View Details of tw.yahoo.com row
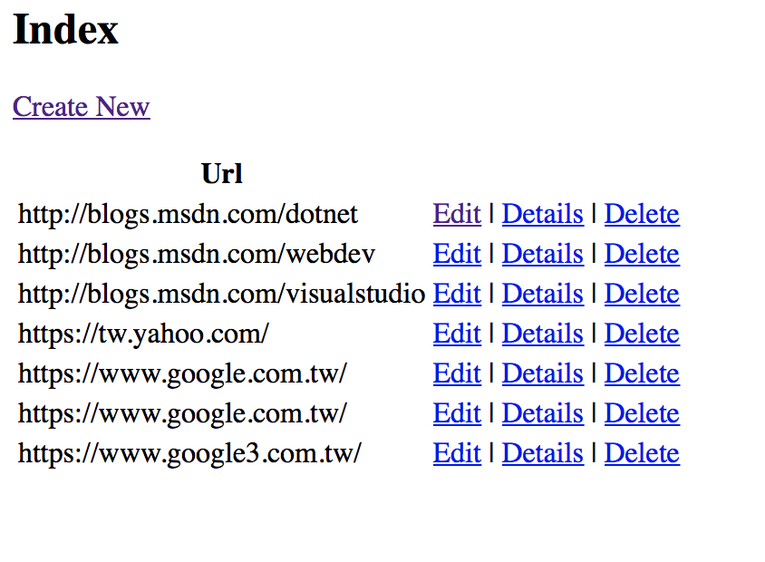This screenshot has width=765, height=562. click(x=543, y=334)
